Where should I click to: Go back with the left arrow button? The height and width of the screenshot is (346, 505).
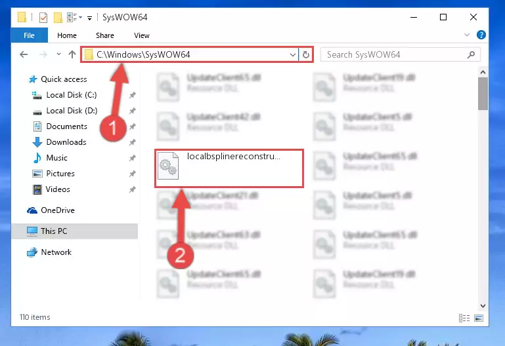24,54
